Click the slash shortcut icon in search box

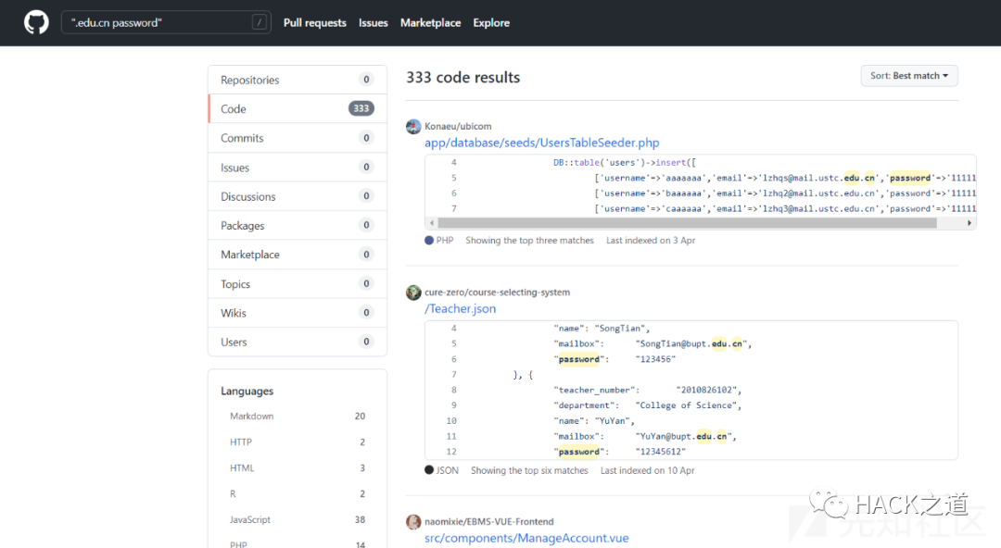[x=259, y=22]
